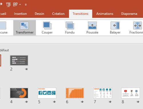Click transition star under slide 4
This screenshot has height=109, width=143.
tap(26, 102)
